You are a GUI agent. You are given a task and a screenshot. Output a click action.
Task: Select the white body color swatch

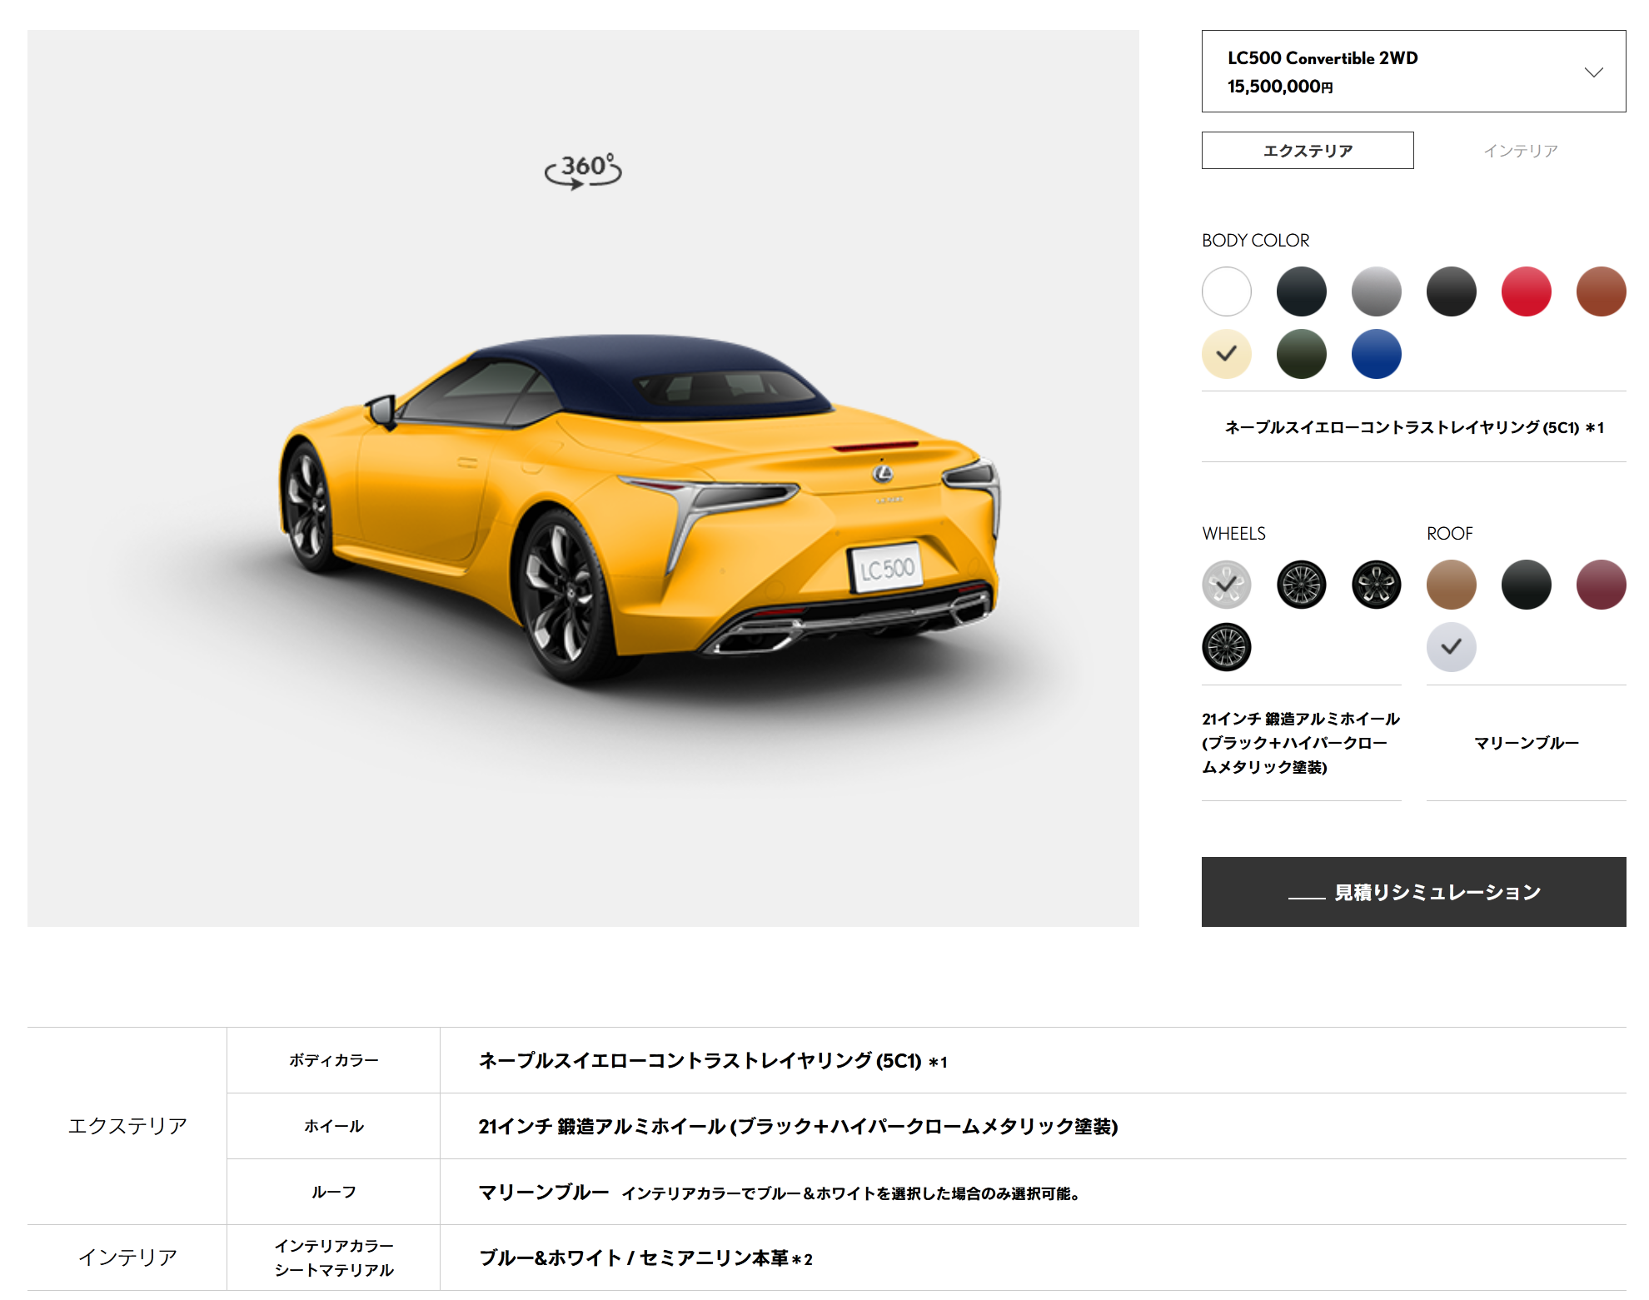pyautogui.click(x=1227, y=291)
